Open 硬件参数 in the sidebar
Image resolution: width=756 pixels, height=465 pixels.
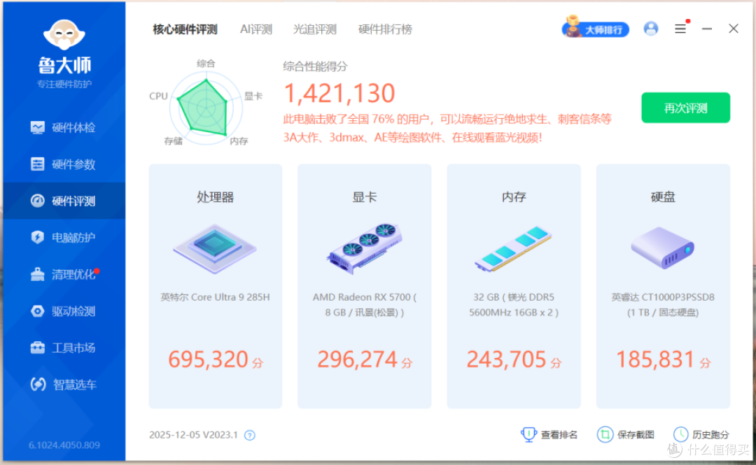pyautogui.click(x=64, y=164)
